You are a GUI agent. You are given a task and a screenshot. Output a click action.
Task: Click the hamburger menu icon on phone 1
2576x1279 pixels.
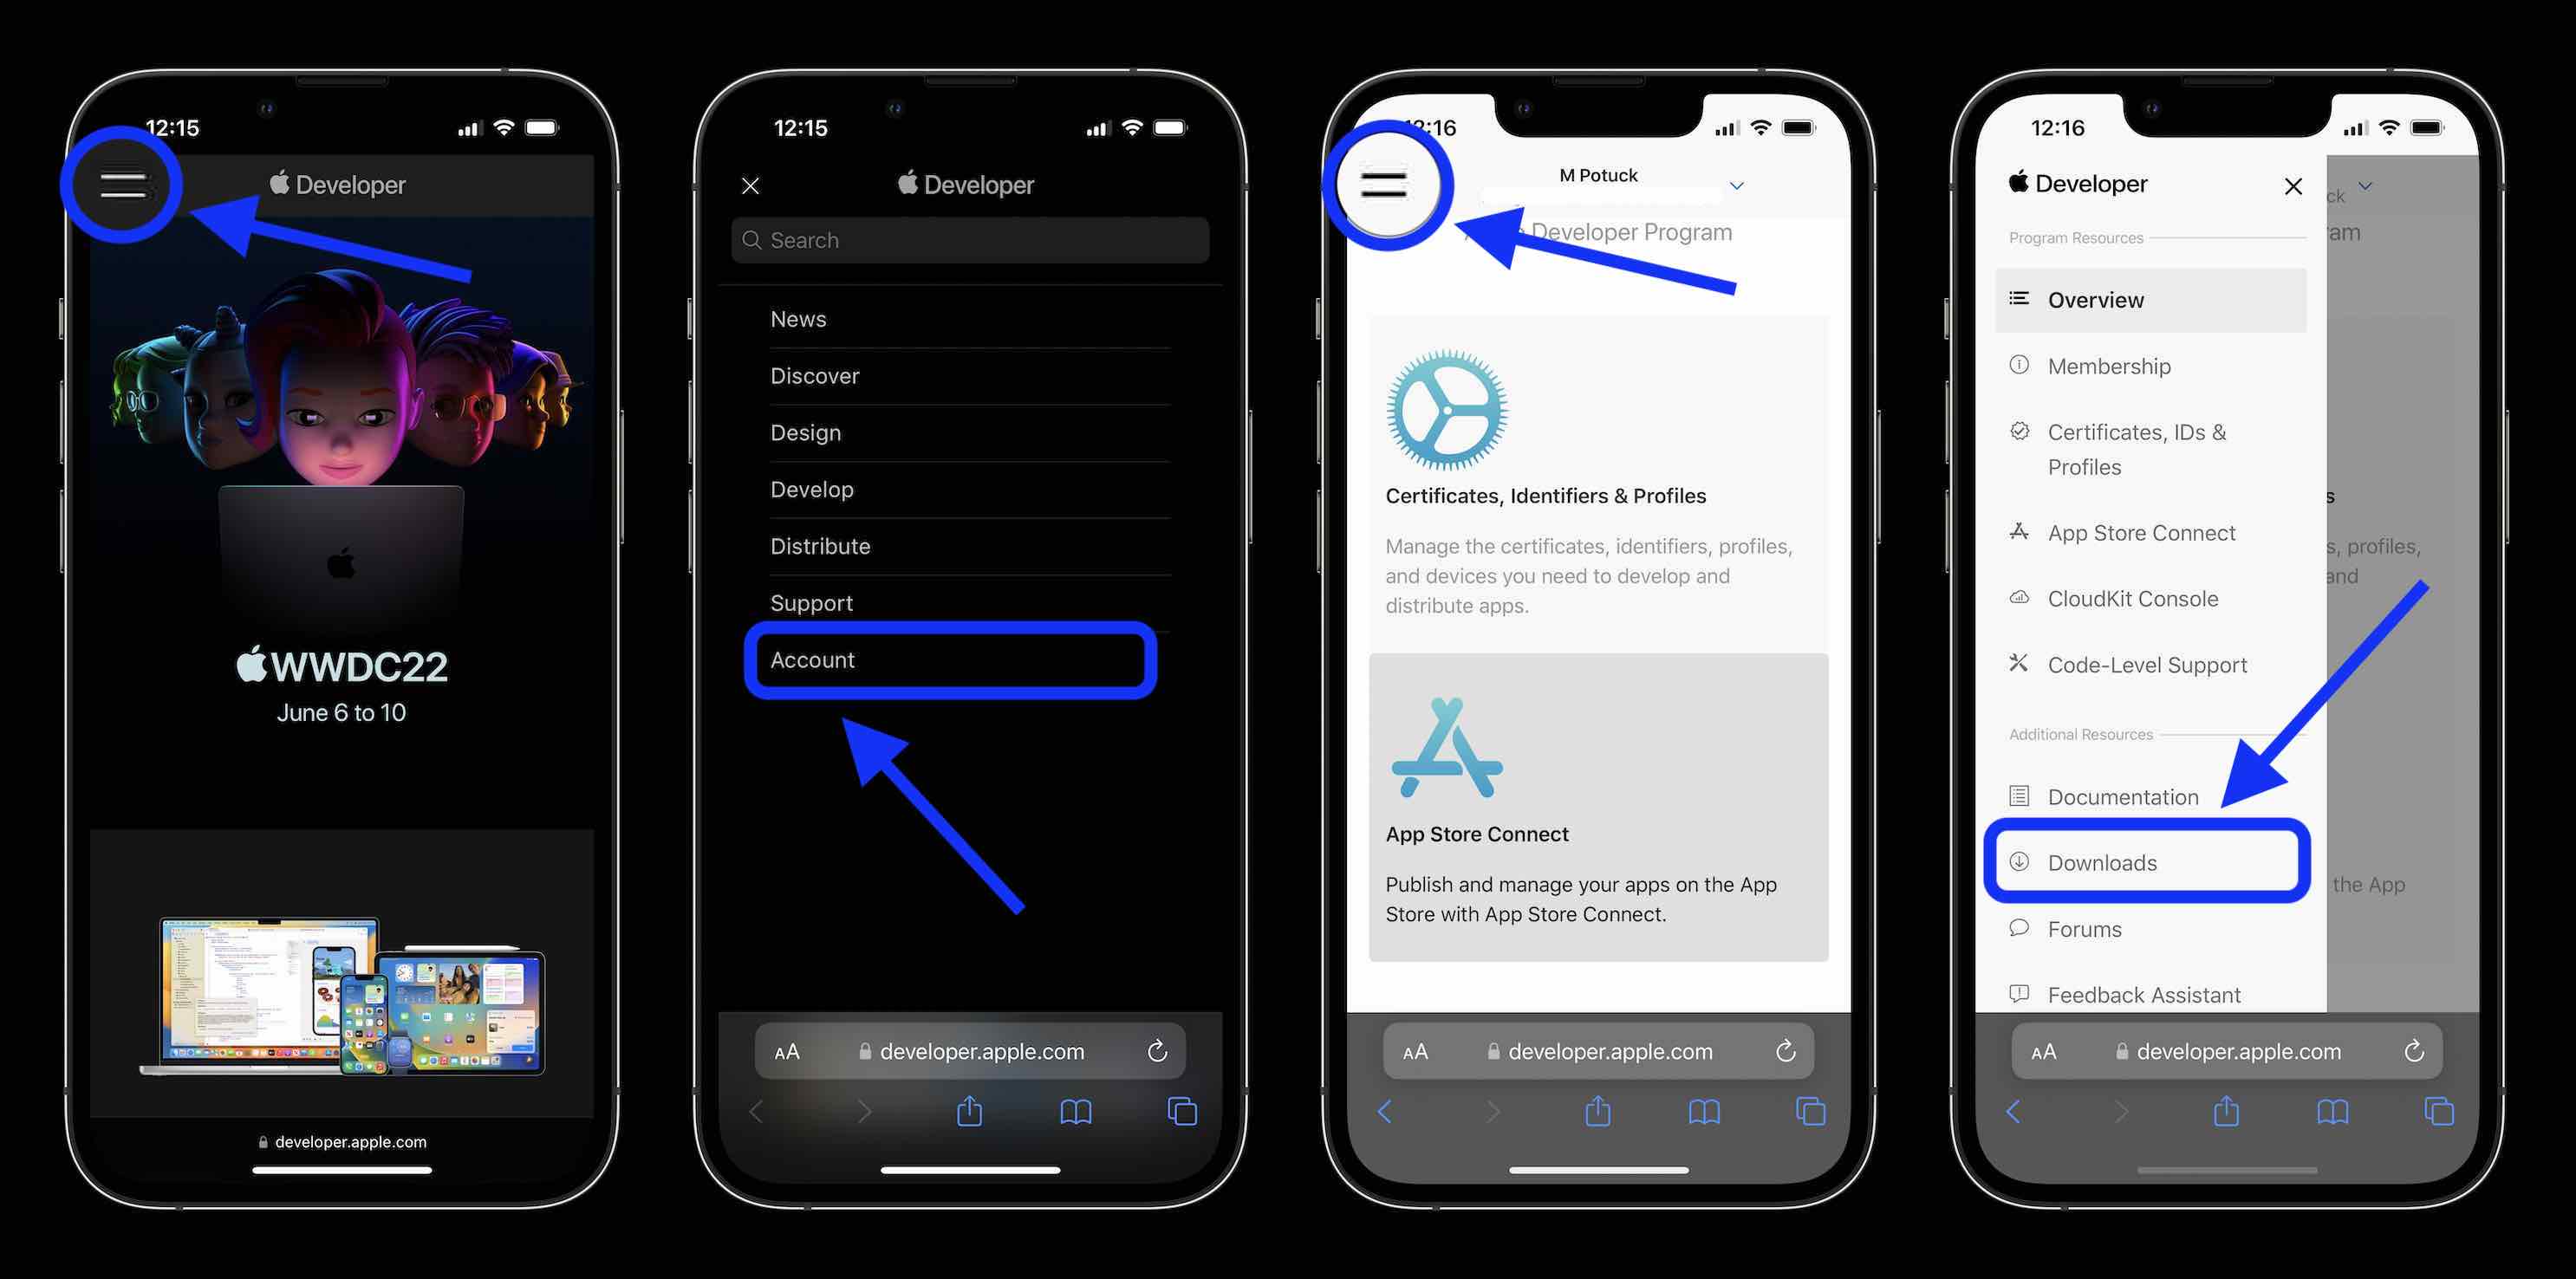coord(123,184)
